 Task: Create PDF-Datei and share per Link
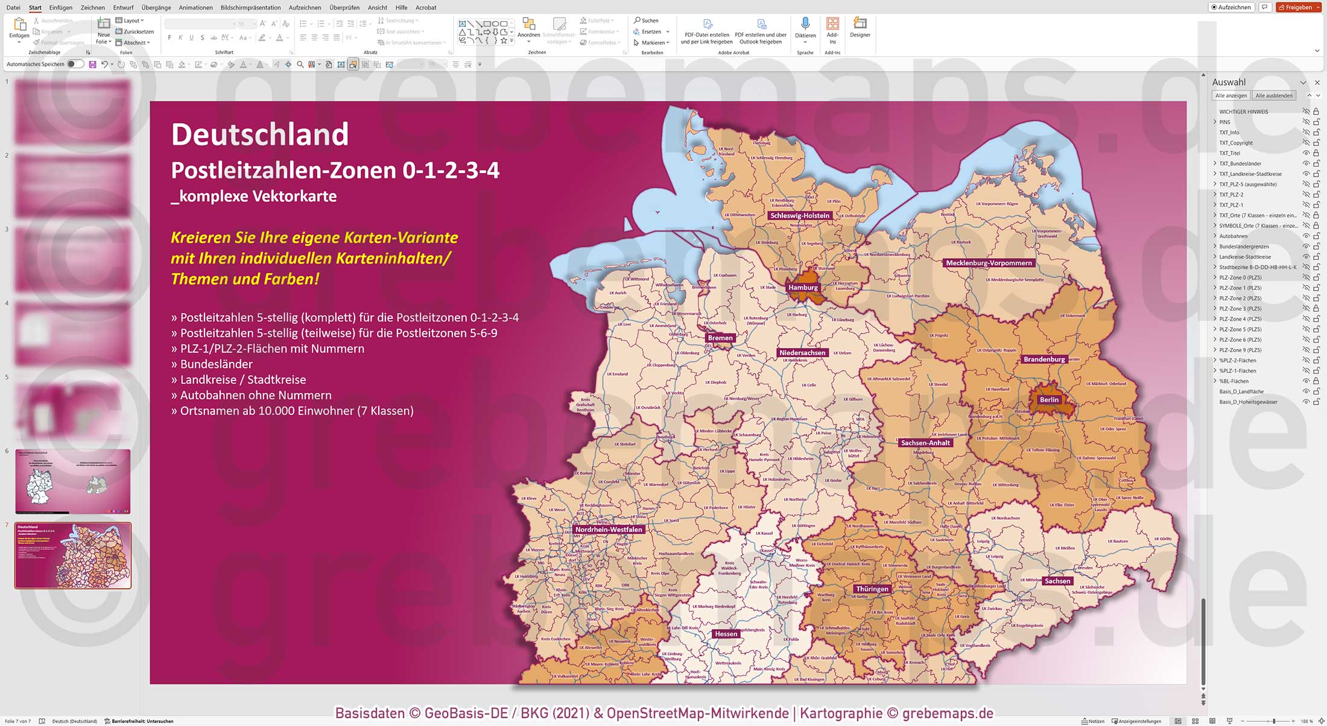coord(708,30)
